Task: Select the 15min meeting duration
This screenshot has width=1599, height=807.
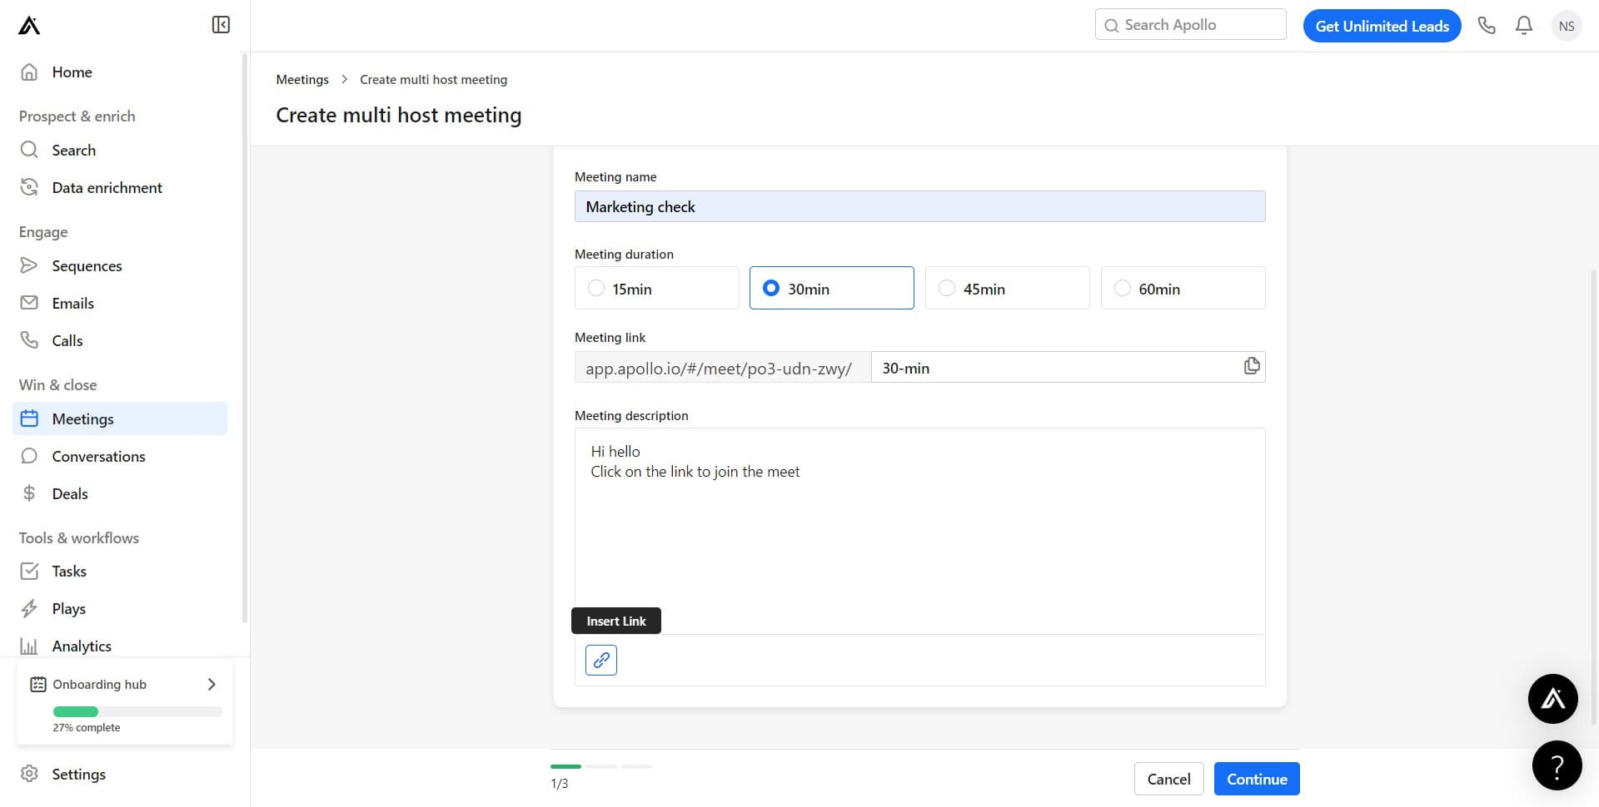Action: (x=596, y=288)
